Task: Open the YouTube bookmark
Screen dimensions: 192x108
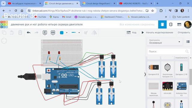Action: pyautogui.click(x=40, y=17)
